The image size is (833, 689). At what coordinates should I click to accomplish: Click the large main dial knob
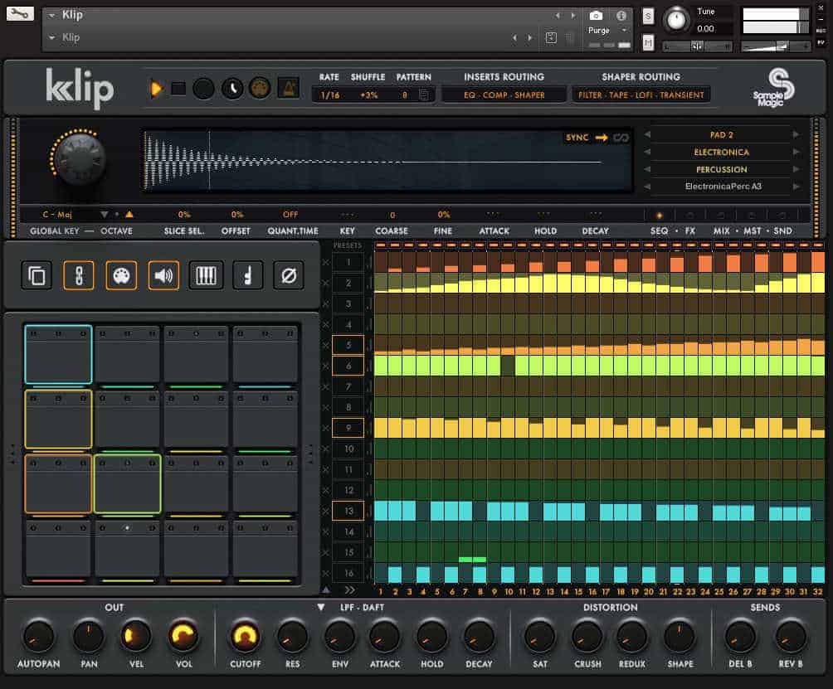[x=80, y=158]
